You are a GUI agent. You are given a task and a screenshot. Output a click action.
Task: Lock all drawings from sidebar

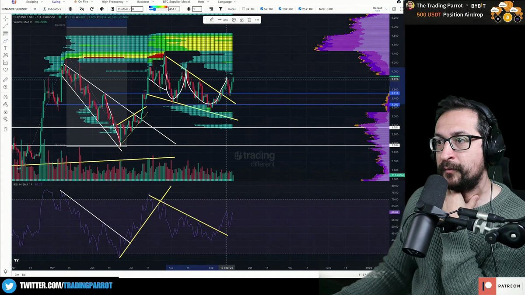[x=5, y=111]
